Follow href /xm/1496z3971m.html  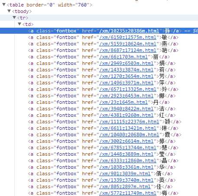126,83
